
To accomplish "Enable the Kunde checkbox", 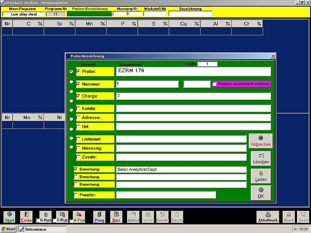I will click(x=79, y=108).
